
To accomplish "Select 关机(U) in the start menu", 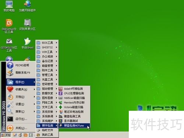I will tap(21, 128).
